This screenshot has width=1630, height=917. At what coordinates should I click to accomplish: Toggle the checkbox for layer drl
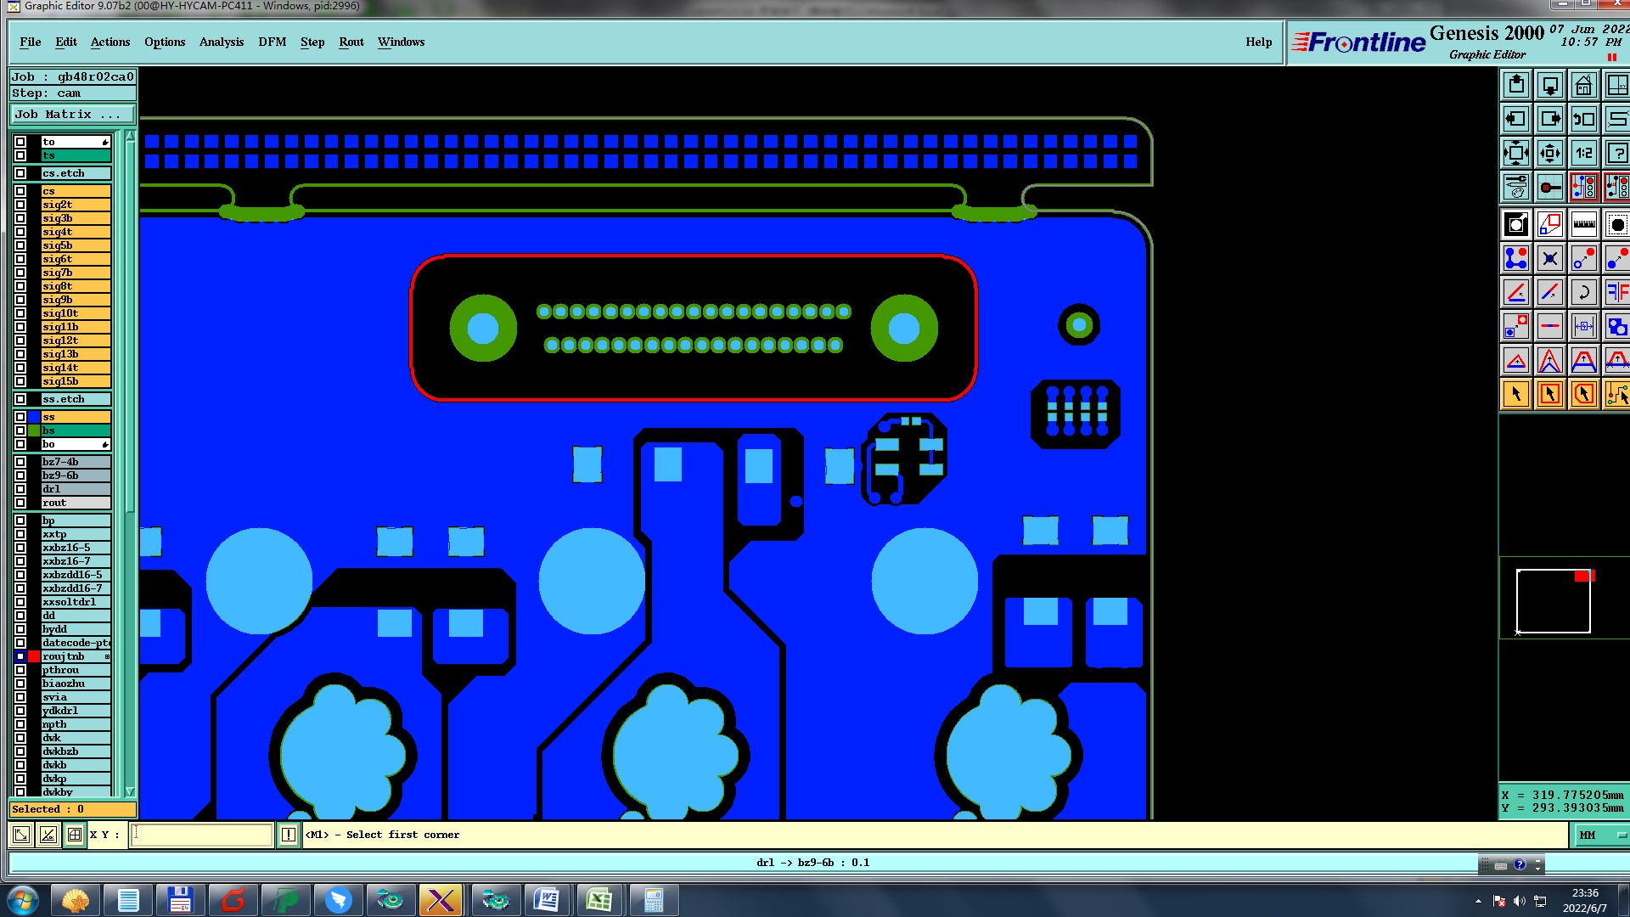(x=20, y=489)
